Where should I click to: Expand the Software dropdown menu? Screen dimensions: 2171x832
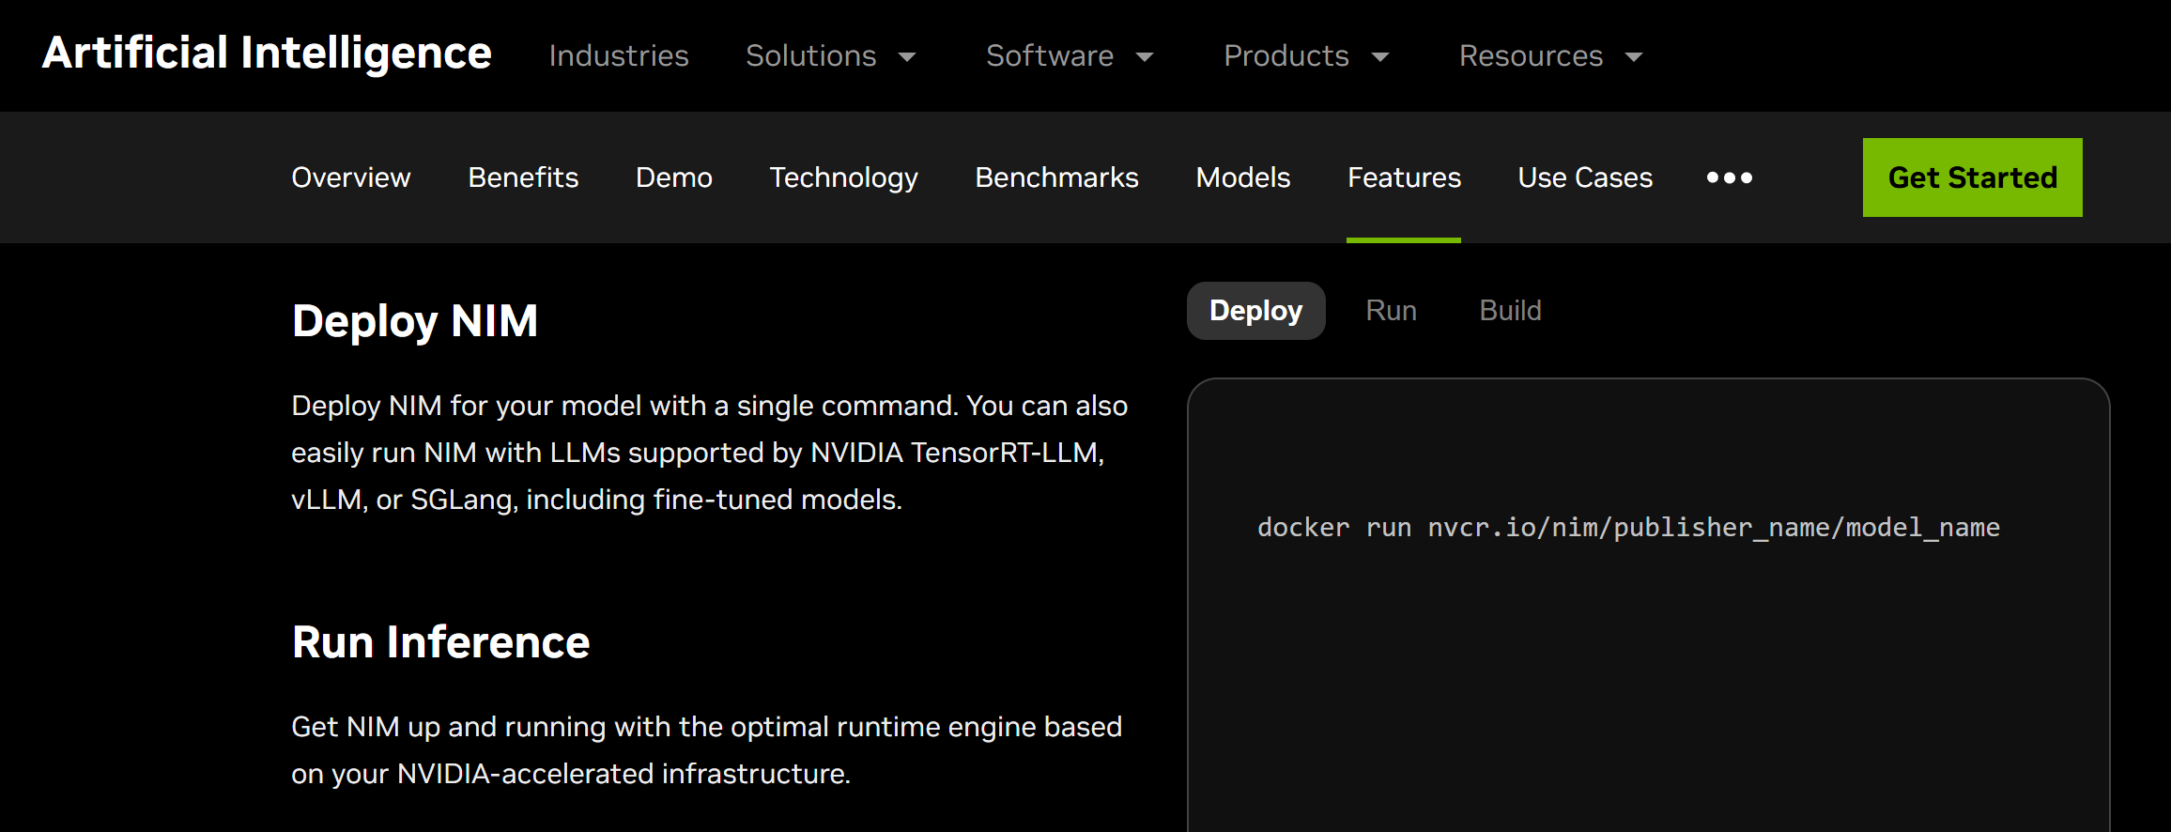pos(1069,56)
